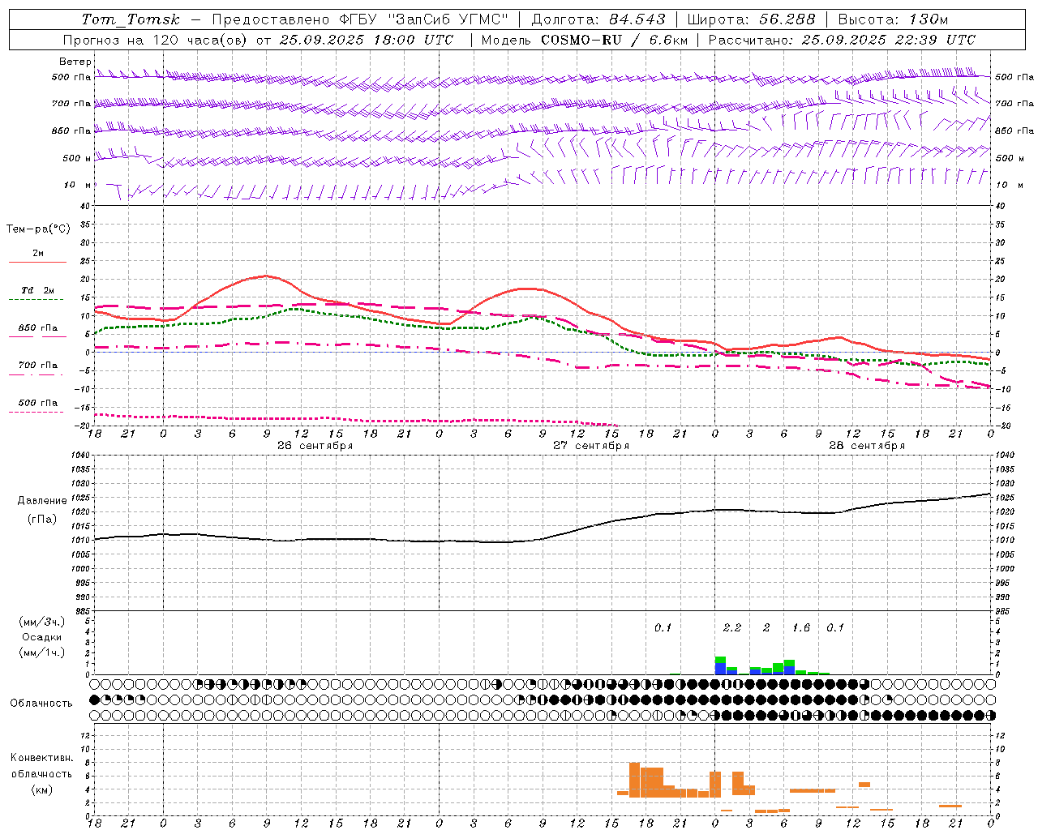This screenshot has height=830, width=1038.
Task: Click the 'Тем-ра(°C)' temperature panel label
Action: [x=38, y=229]
